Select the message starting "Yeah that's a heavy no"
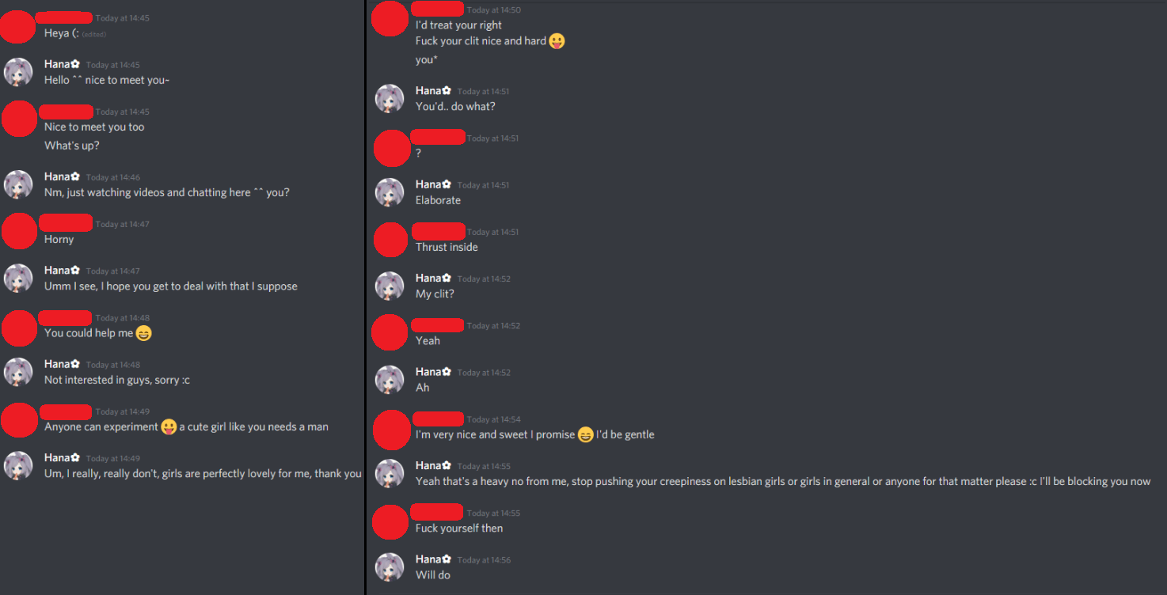The width and height of the screenshot is (1167, 595). [x=783, y=481]
